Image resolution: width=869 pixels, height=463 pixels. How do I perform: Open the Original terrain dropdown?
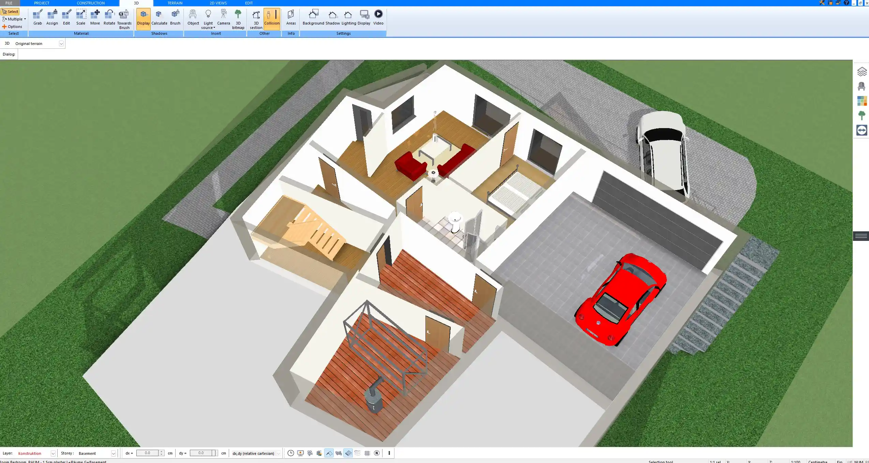[x=61, y=43]
